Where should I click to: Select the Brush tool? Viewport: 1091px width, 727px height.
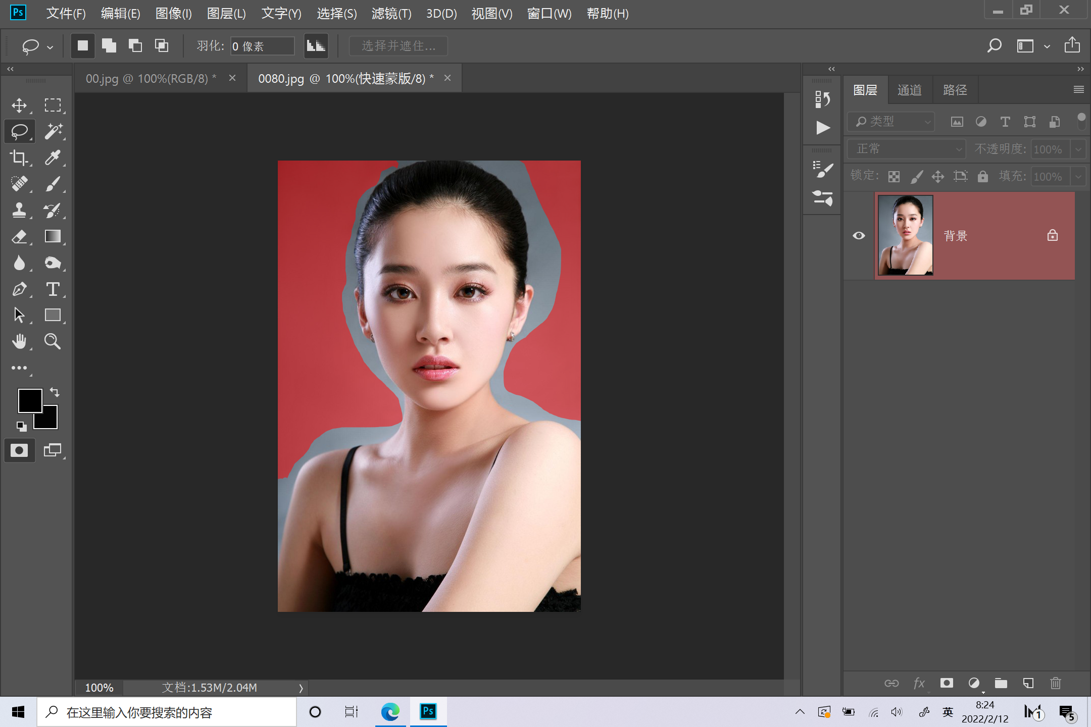coord(53,184)
